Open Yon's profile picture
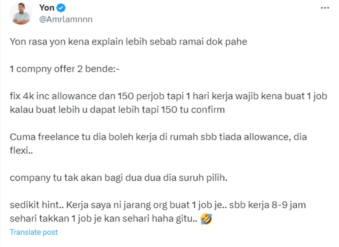 21,13
